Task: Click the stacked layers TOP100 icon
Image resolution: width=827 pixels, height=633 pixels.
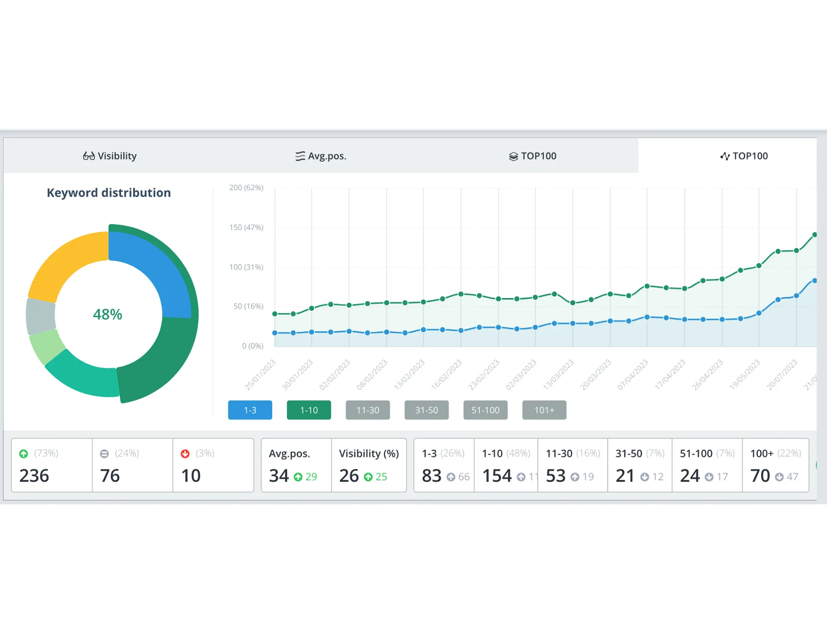Action: [513, 156]
